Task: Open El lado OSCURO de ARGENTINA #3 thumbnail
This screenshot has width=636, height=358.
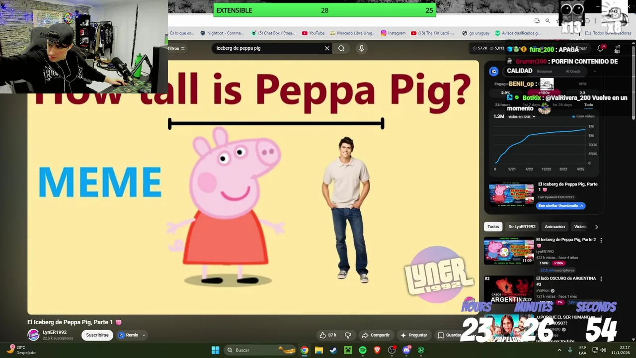Action: [509, 289]
